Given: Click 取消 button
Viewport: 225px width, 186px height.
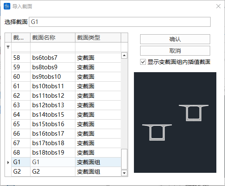Looking at the screenshot, I should (x=175, y=51).
